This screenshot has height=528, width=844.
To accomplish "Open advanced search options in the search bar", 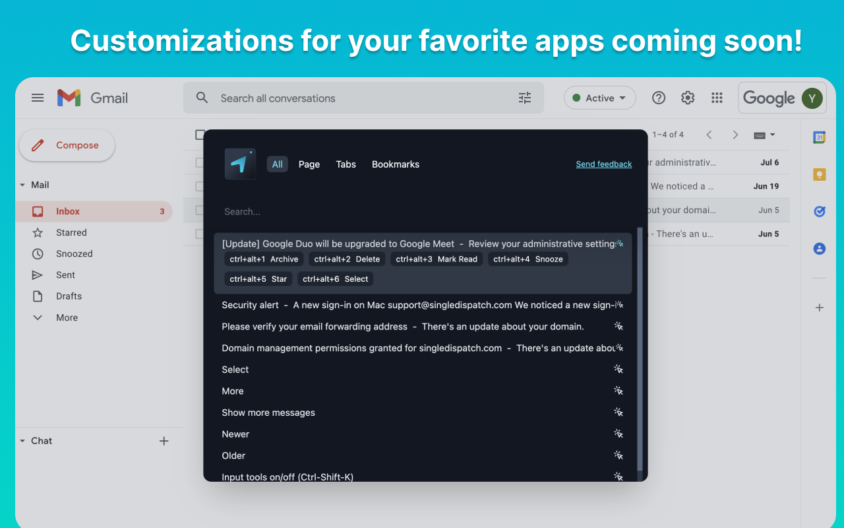I will click(x=525, y=97).
